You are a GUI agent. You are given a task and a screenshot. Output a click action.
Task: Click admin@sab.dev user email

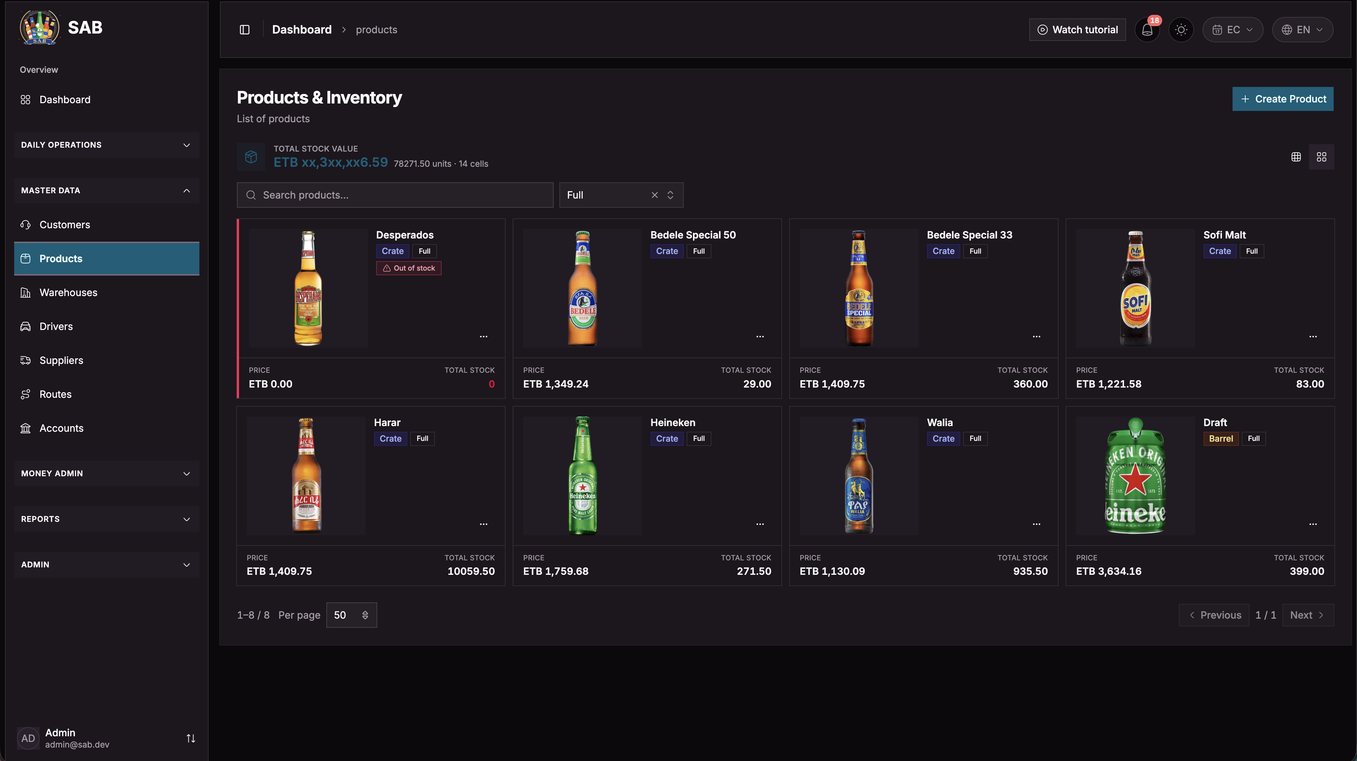pyautogui.click(x=77, y=745)
